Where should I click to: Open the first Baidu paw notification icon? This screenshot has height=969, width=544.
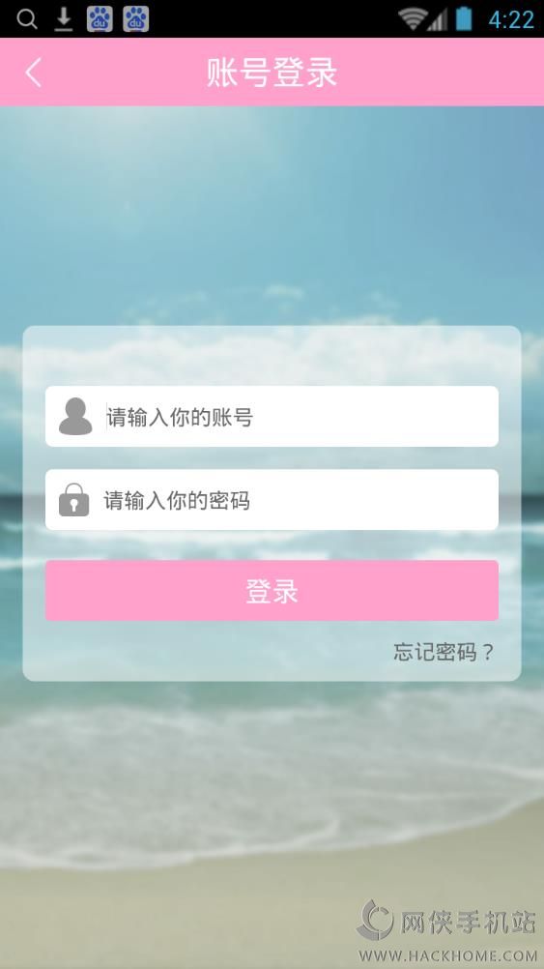click(100, 19)
